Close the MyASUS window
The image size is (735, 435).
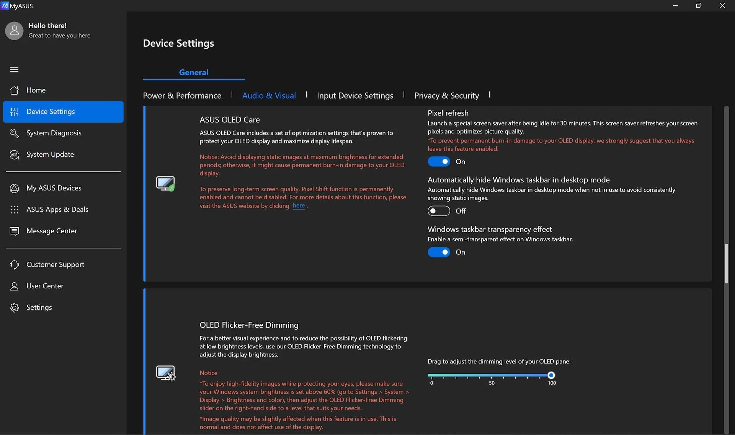point(722,5)
